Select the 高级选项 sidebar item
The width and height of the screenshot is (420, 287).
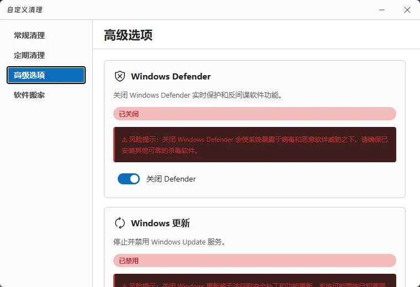[46, 75]
